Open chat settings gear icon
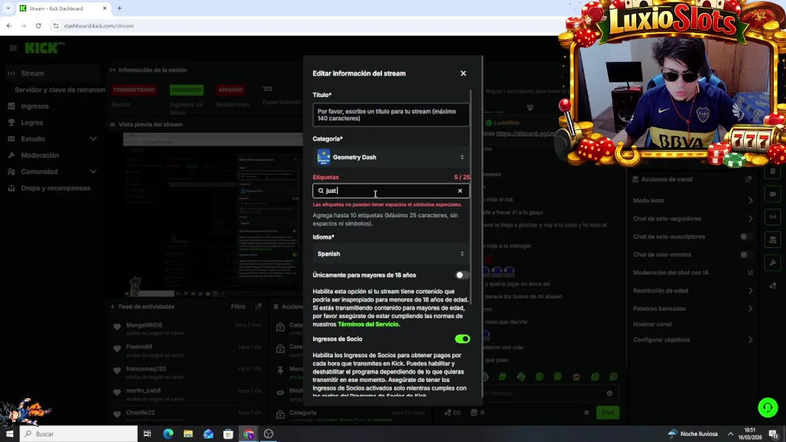This screenshot has width=786, height=442. 586,413
